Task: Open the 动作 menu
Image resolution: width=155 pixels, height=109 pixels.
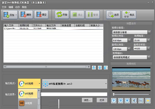Action: click(18, 7)
